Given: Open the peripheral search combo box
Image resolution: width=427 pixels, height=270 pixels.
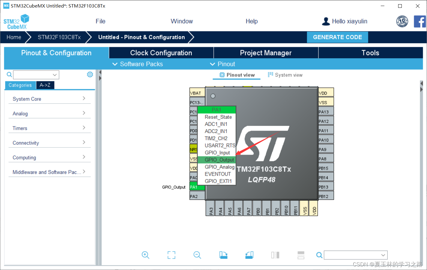Looking at the screenshot, I should [36, 75].
